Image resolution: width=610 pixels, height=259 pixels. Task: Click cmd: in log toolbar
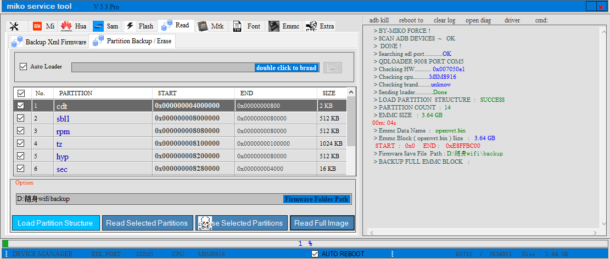(541, 20)
